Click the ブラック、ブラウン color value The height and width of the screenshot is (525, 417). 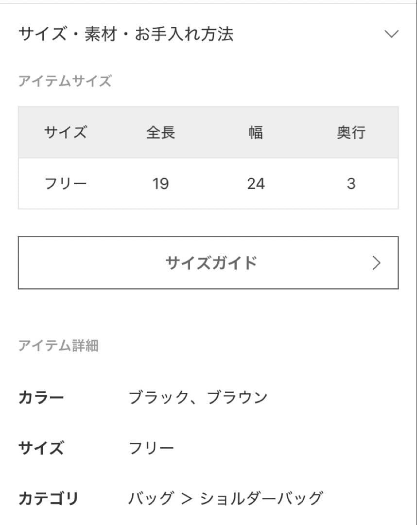pyautogui.click(x=198, y=398)
